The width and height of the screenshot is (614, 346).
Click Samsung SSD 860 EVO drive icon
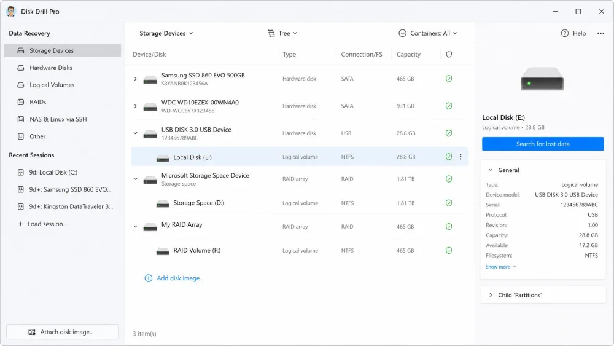pyautogui.click(x=150, y=81)
